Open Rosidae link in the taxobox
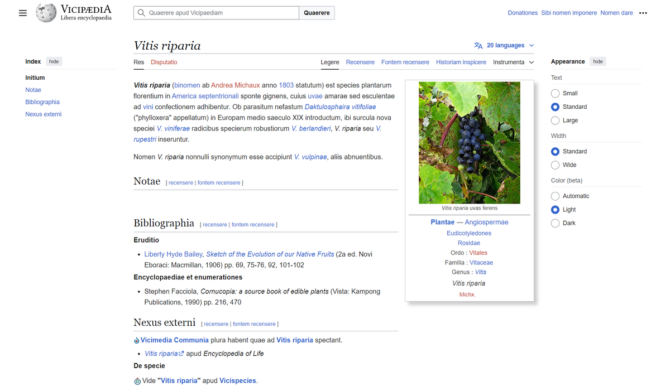670x386 pixels. pyautogui.click(x=469, y=243)
